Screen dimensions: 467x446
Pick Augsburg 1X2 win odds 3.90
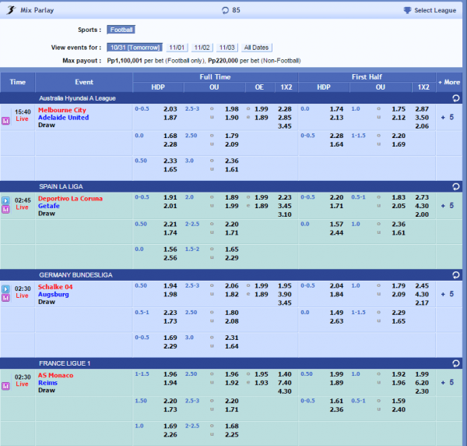[285, 294]
